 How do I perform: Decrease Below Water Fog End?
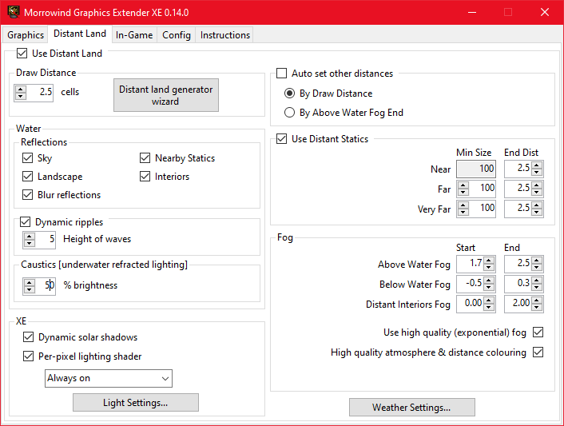coord(537,288)
